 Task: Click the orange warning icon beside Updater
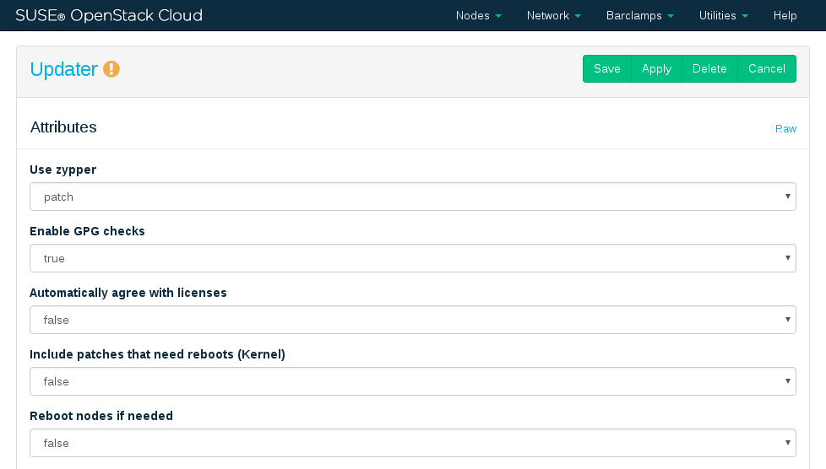(x=111, y=69)
